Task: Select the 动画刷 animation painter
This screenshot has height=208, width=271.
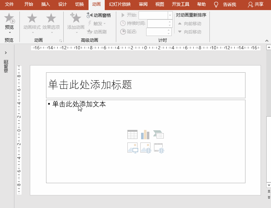Action: pos(97,32)
